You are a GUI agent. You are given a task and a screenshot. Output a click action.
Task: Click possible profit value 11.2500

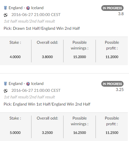(112, 133)
